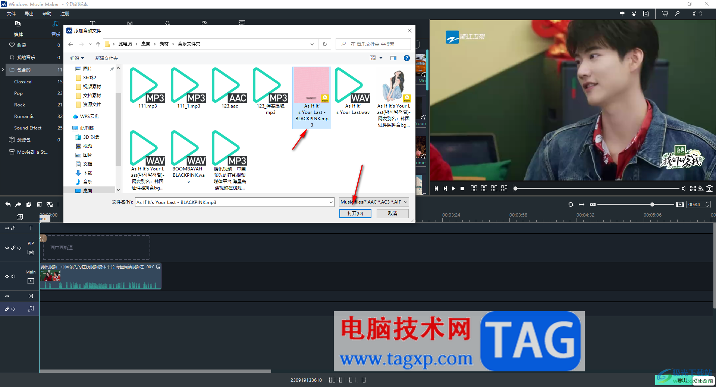Open the shopping cart purchase icon
Image resolution: width=716 pixels, height=387 pixels.
pos(665,14)
